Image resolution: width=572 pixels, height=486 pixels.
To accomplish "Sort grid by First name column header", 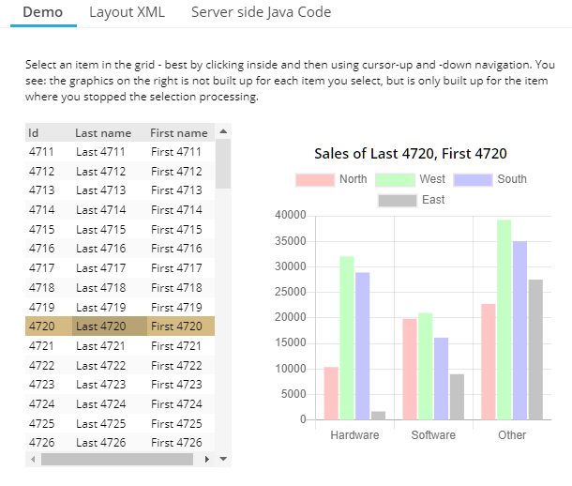I will click(x=178, y=133).
